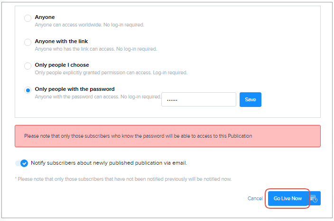This screenshot has height=221, width=334.
Task: Click the 'Anyone who has the link' description
Action: point(95,49)
